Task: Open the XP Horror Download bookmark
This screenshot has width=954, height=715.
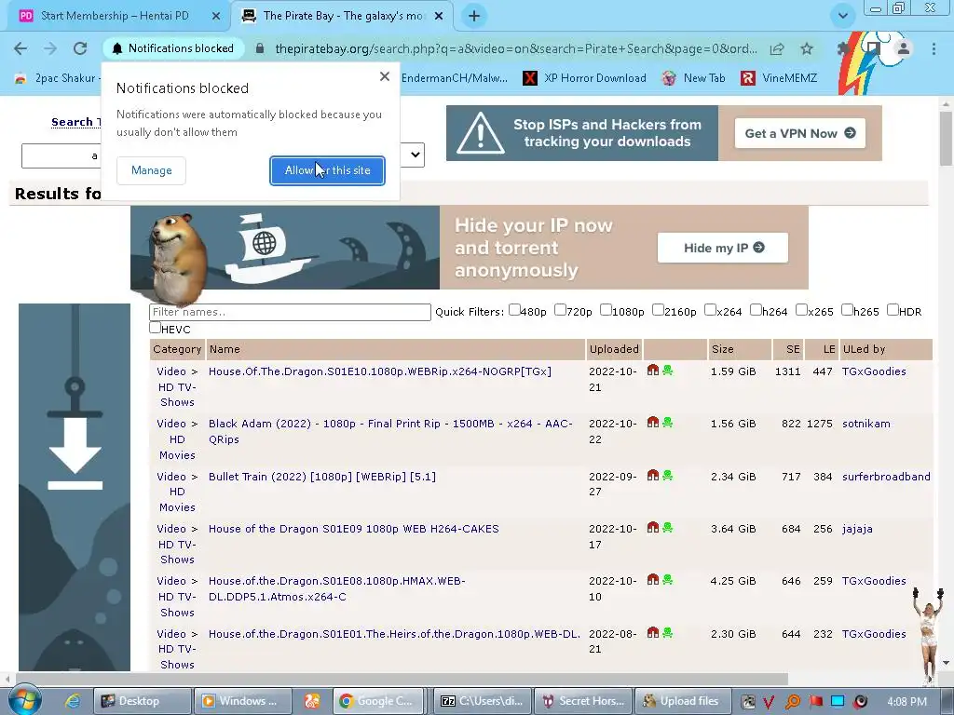Action: click(x=585, y=78)
